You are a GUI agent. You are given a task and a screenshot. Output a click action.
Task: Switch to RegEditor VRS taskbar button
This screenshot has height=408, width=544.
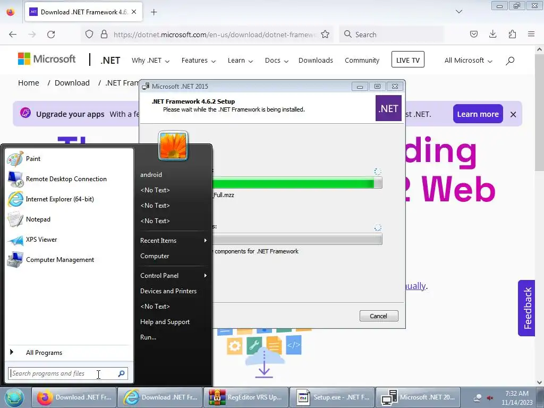point(245,397)
